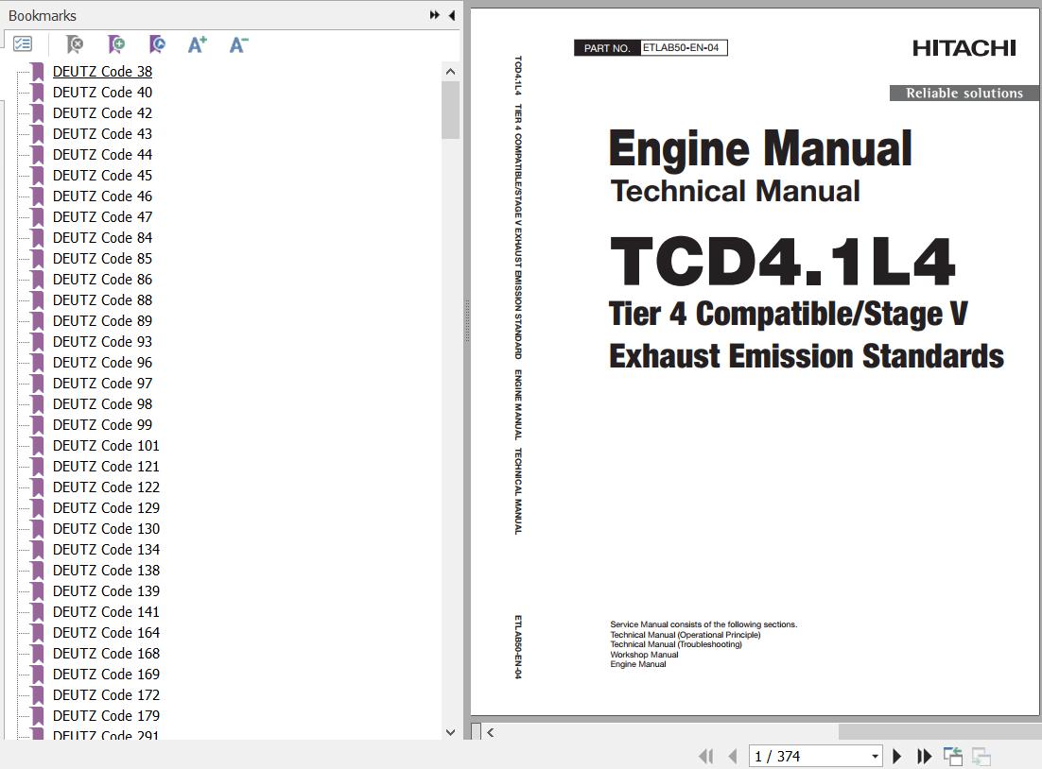Image resolution: width=1042 pixels, height=769 pixels.
Task: Click the bookmarks vertical scrollbar thumb
Action: coord(451,111)
